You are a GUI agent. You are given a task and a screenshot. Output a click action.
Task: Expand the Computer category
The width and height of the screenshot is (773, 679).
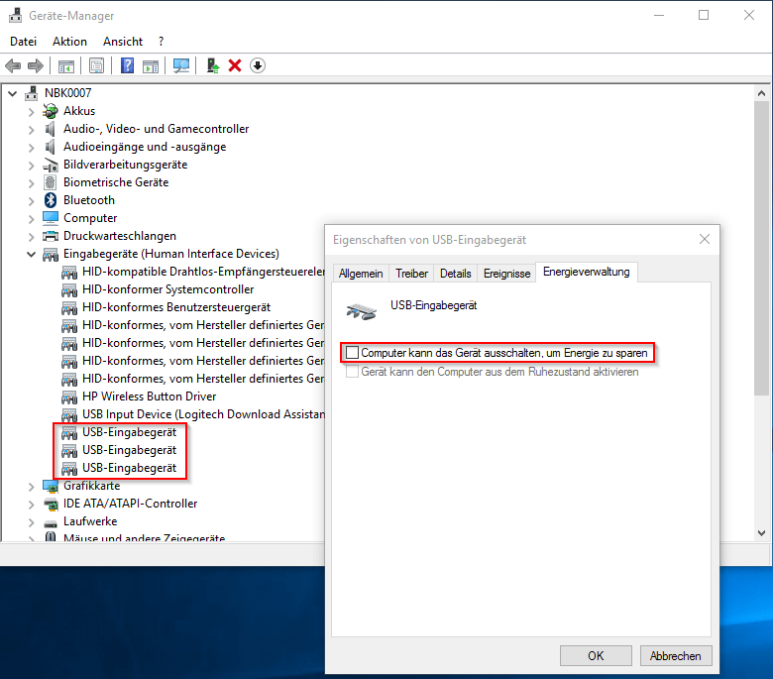tap(32, 219)
